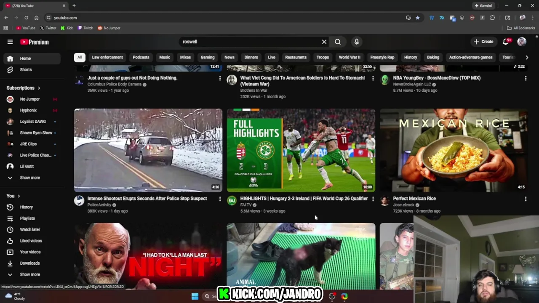Screen dimensions: 539x303
Task: Click the magnifier search button
Action: coord(338,42)
